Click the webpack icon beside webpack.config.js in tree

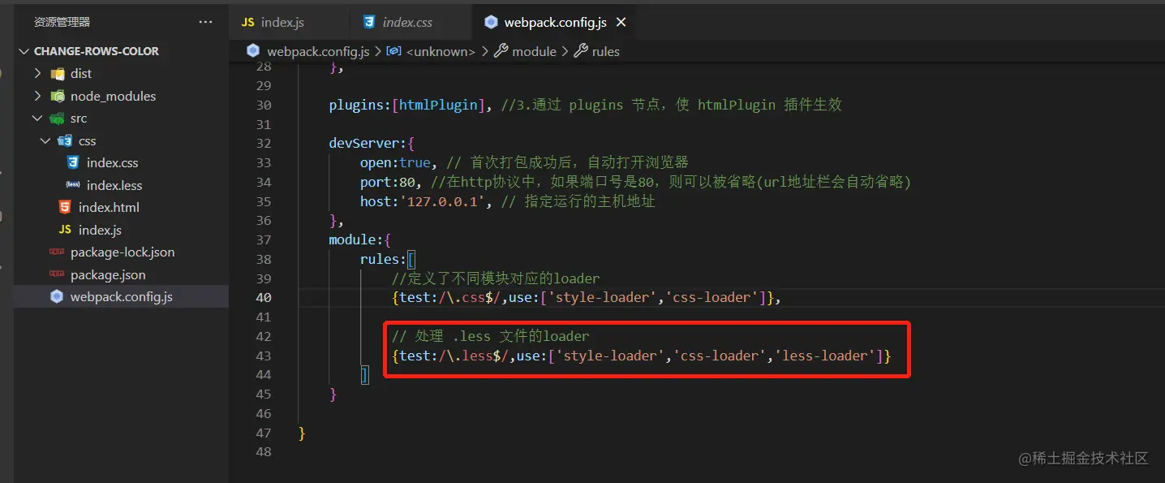pos(57,296)
